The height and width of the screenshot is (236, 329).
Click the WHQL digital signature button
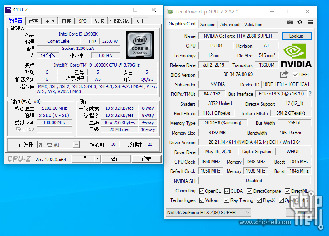coord(293,151)
